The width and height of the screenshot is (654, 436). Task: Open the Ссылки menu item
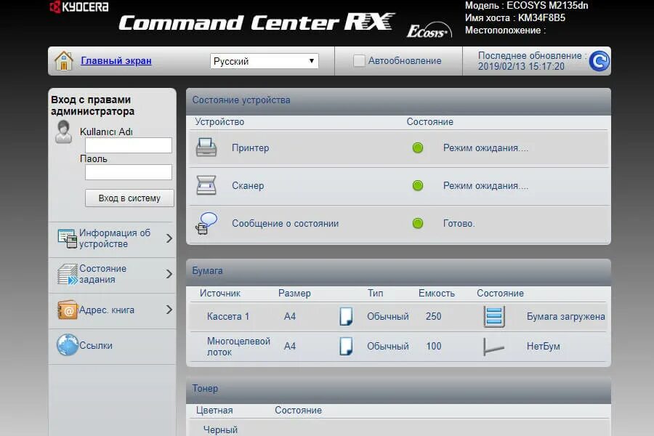pyautogui.click(x=113, y=345)
